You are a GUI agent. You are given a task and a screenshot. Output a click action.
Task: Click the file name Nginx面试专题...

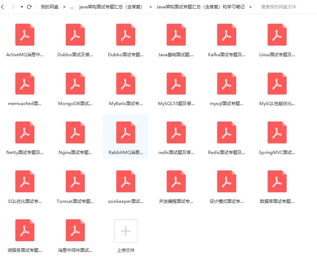(x=75, y=153)
